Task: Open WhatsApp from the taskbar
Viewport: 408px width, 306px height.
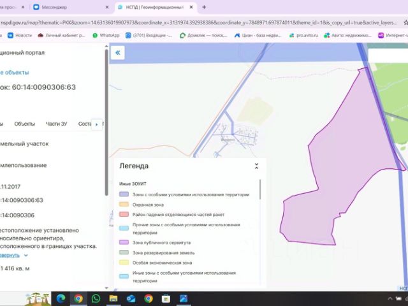Action: [96, 298]
